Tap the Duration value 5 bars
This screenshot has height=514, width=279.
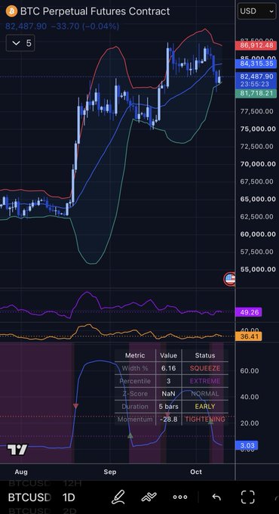coord(168,407)
